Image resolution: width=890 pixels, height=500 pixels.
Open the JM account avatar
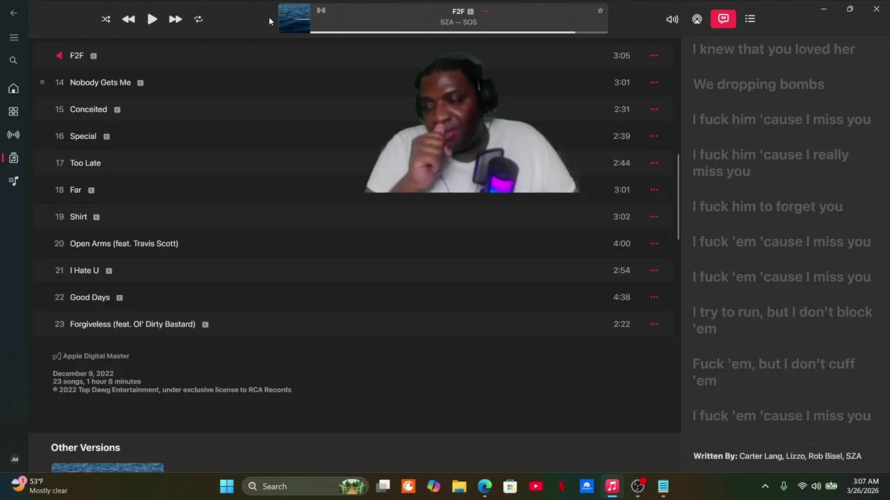pyautogui.click(x=15, y=460)
